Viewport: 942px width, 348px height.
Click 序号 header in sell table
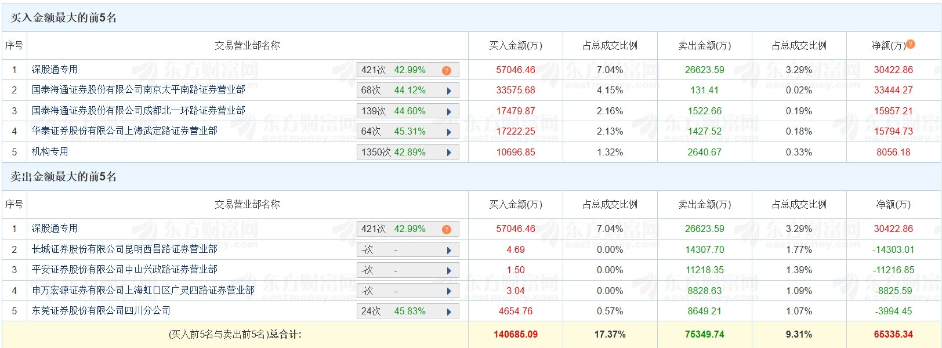[x=14, y=204]
